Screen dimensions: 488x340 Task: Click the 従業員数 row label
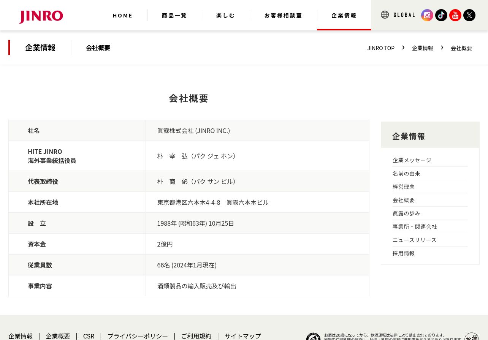[x=40, y=265]
